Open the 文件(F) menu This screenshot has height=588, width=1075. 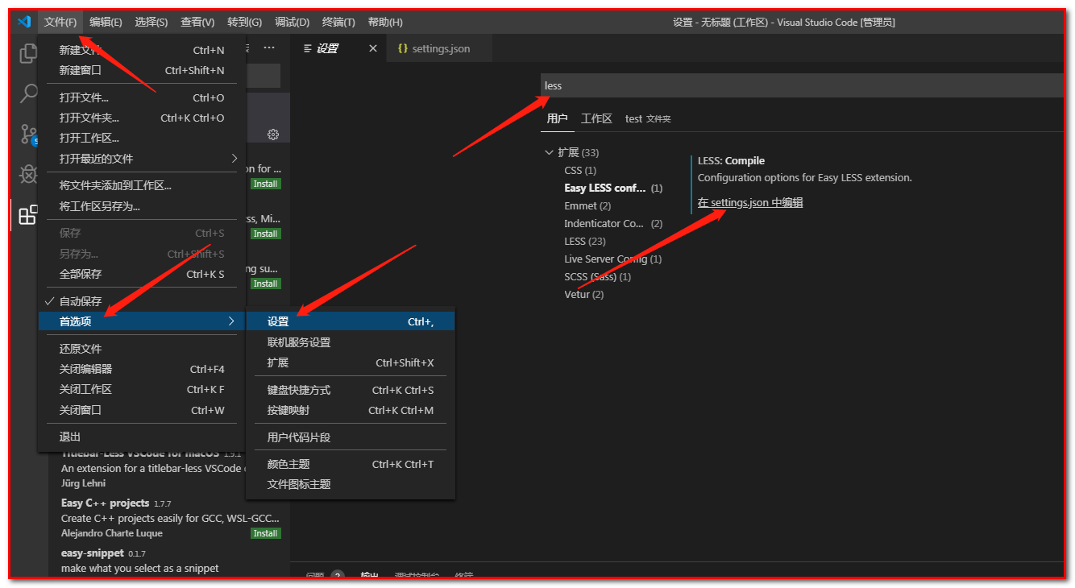[x=60, y=22]
